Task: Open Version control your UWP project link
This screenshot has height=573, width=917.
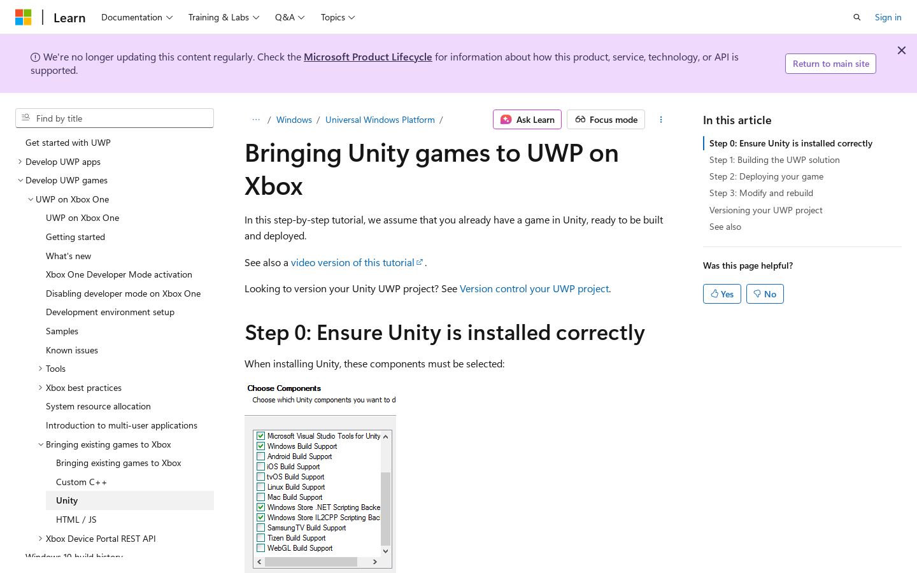Action: (x=534, y=288)
